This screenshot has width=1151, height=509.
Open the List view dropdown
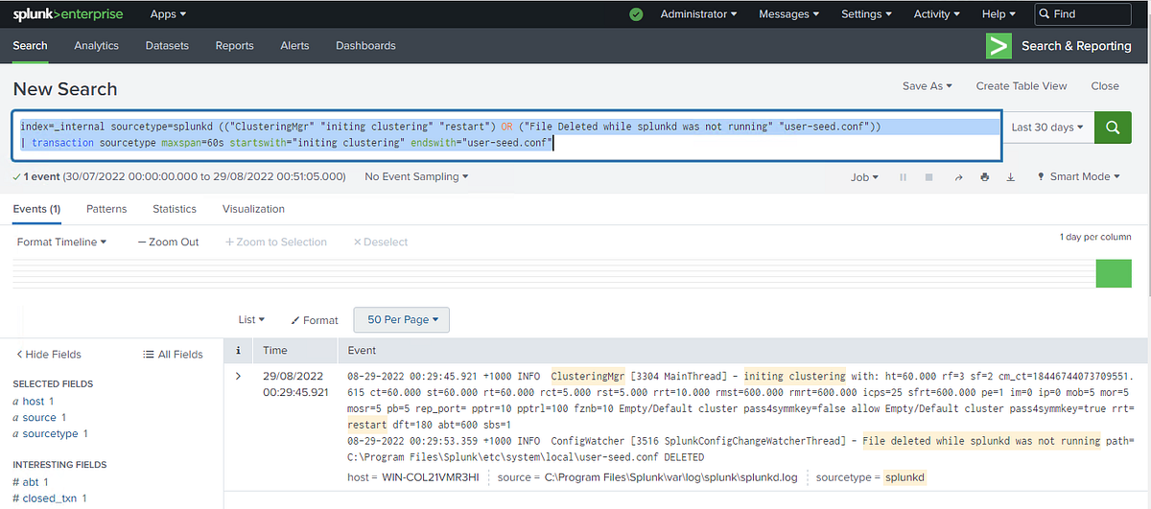tap(251, 320)
